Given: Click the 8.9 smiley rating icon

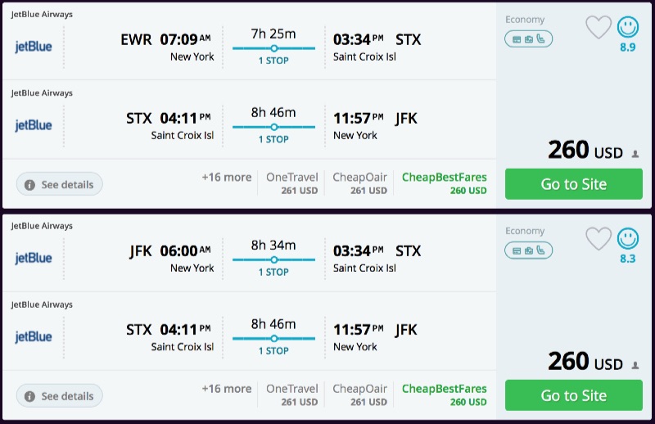Looking at the screenshot, I should click(x=628, y=27).
